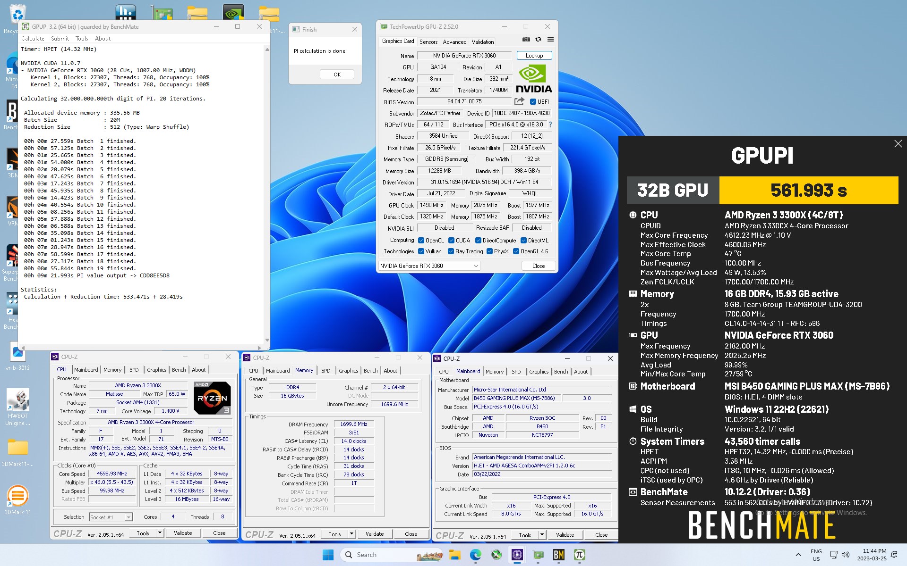
Task: Select the Recycle Bin desktop icon
Action: coord(17,14)
